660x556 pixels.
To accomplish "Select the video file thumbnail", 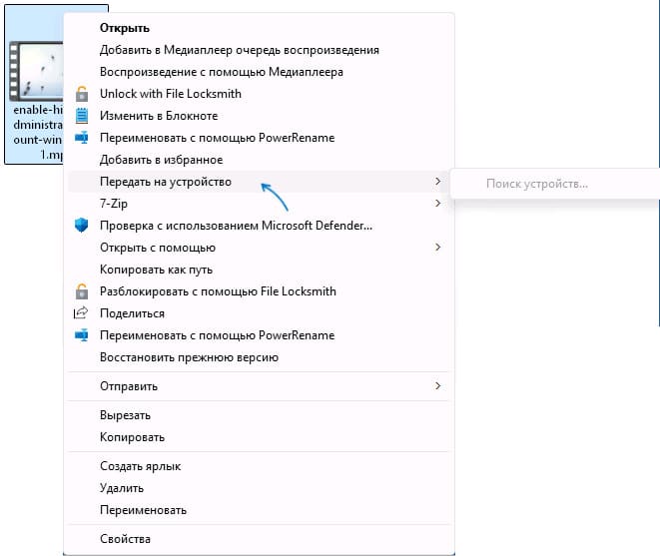I will click(36, 71).
